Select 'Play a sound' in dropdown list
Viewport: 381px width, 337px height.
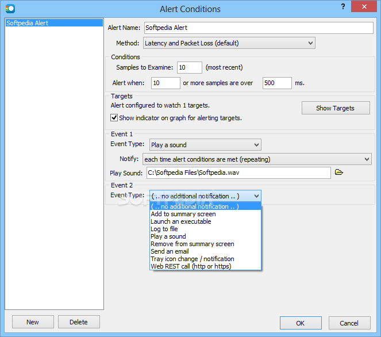(x=205, y=236)
